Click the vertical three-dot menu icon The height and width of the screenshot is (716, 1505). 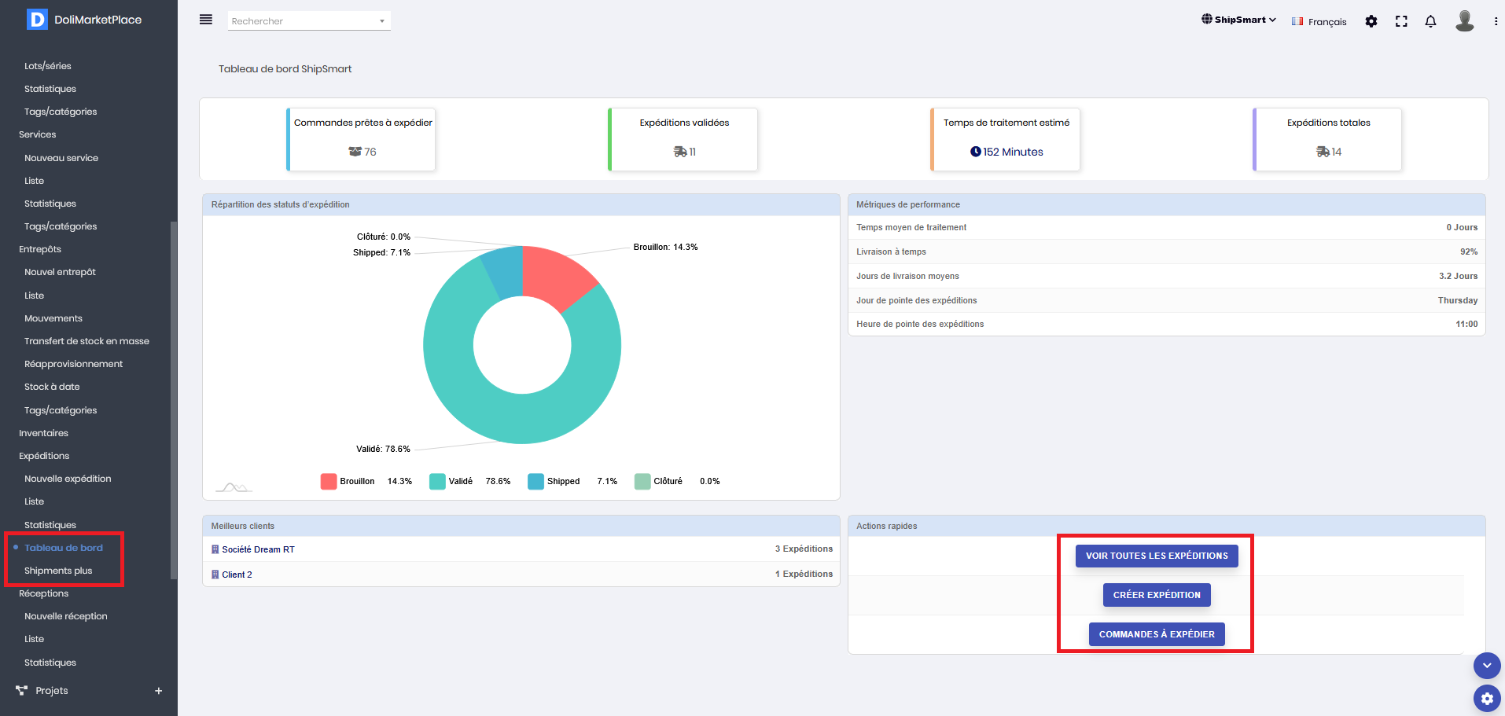1496,21
